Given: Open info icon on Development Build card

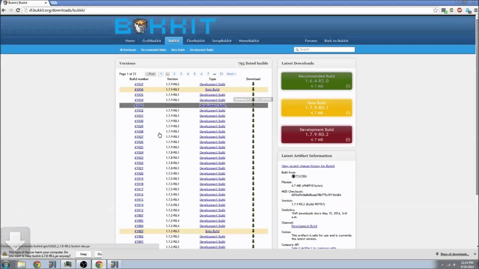Looking at the screenshot, I should (x=348, y=140).
